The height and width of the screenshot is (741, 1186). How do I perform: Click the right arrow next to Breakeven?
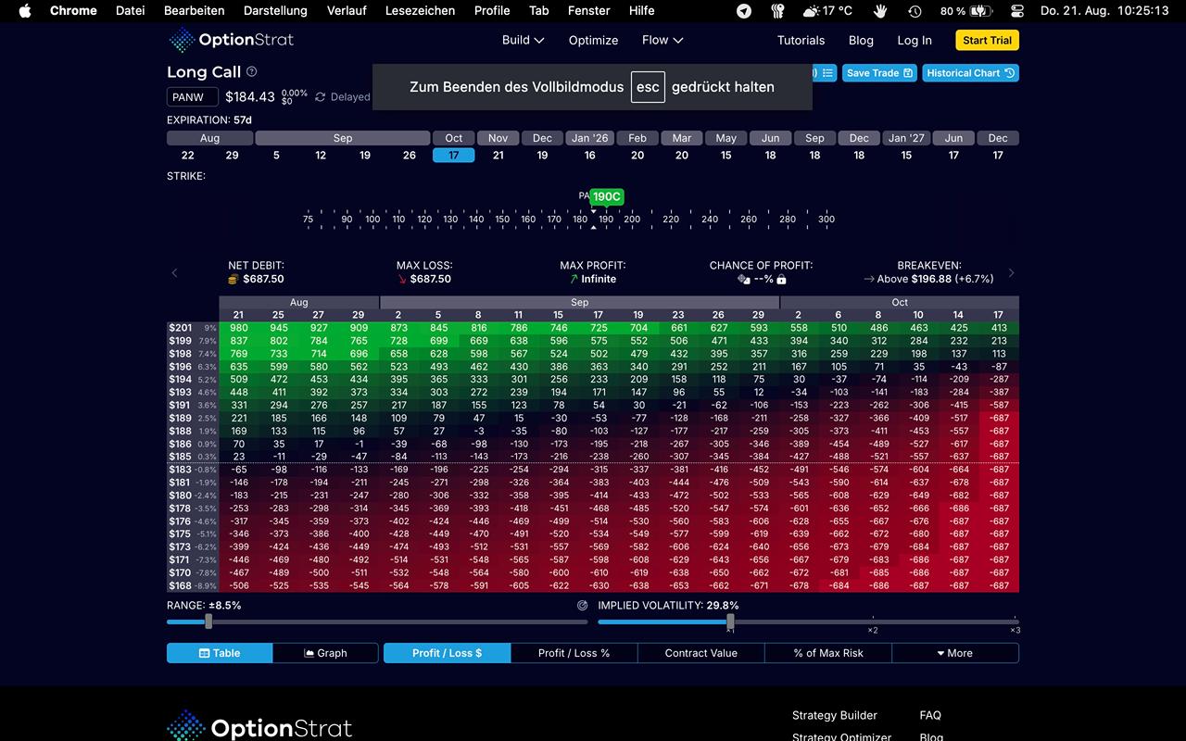1011,272
